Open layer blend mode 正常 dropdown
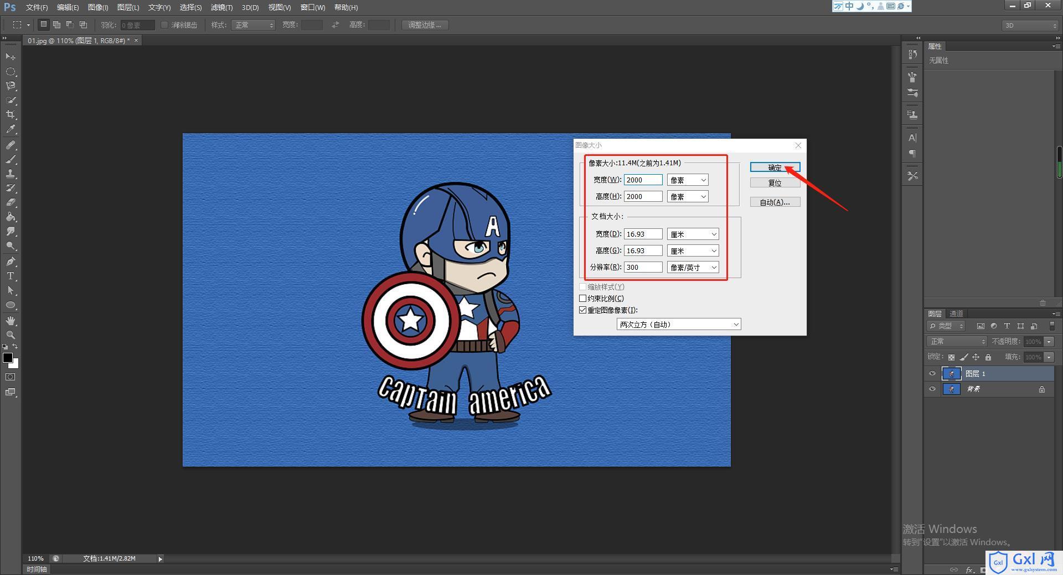This screenshot has width=1063, height=575. click(957, 342)
